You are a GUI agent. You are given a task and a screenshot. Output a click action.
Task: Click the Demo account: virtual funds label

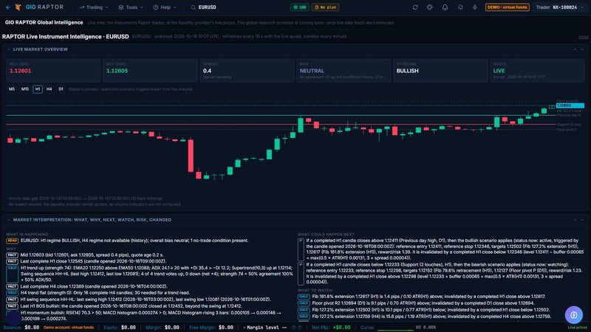(69, 328)
